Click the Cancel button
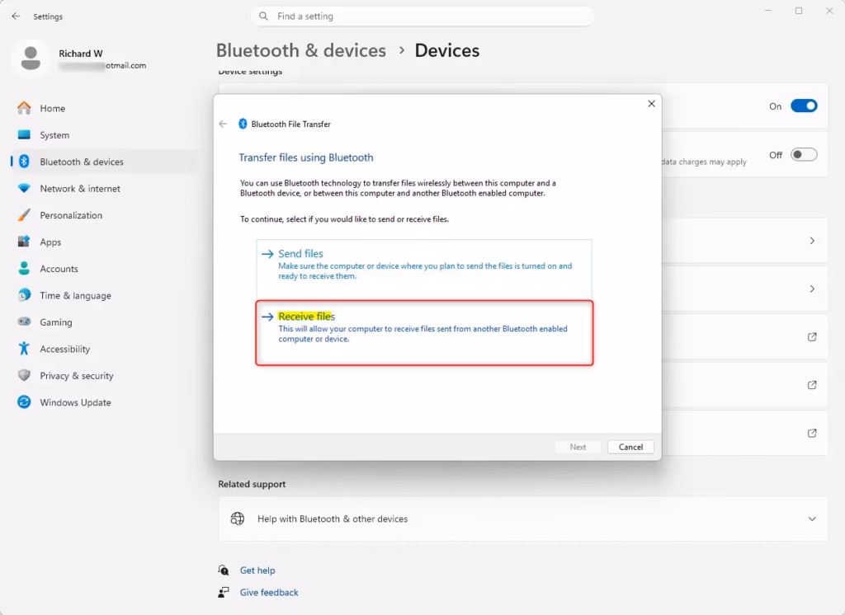Image resolution: width=845 pixels, height=615 pixels. click(x=630, y=447)
